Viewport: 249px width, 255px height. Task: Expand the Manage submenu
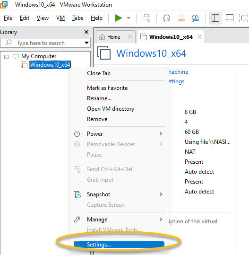(x=120, y=220)
